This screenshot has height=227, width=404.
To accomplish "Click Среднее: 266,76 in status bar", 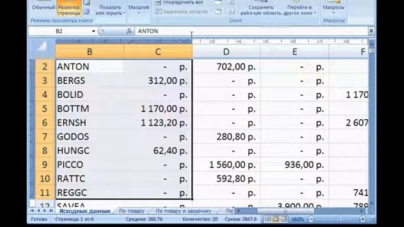I will (x=144, y=219).
